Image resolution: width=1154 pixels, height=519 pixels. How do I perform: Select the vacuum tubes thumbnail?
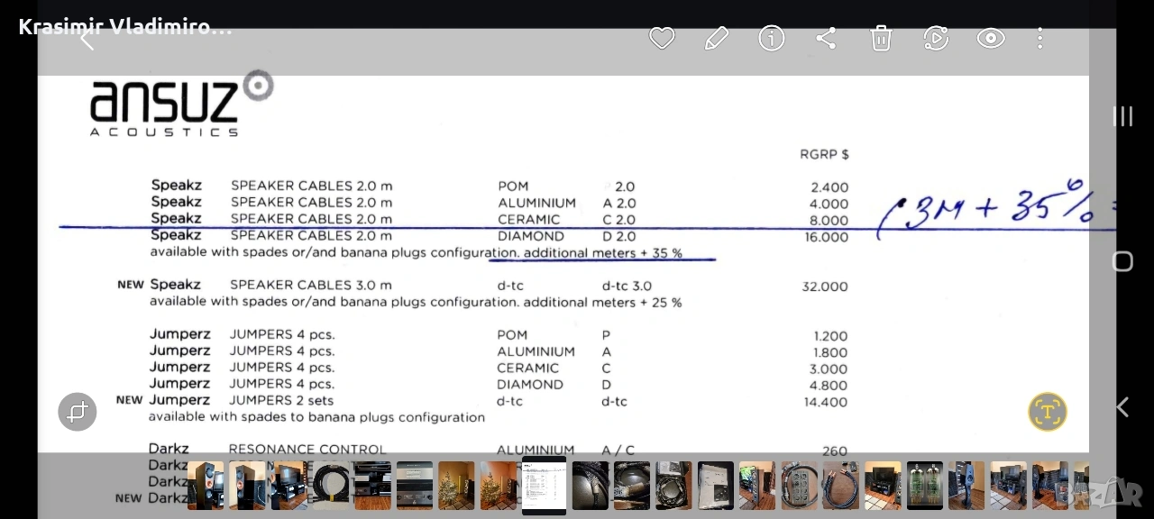click(x=925, y=486)
